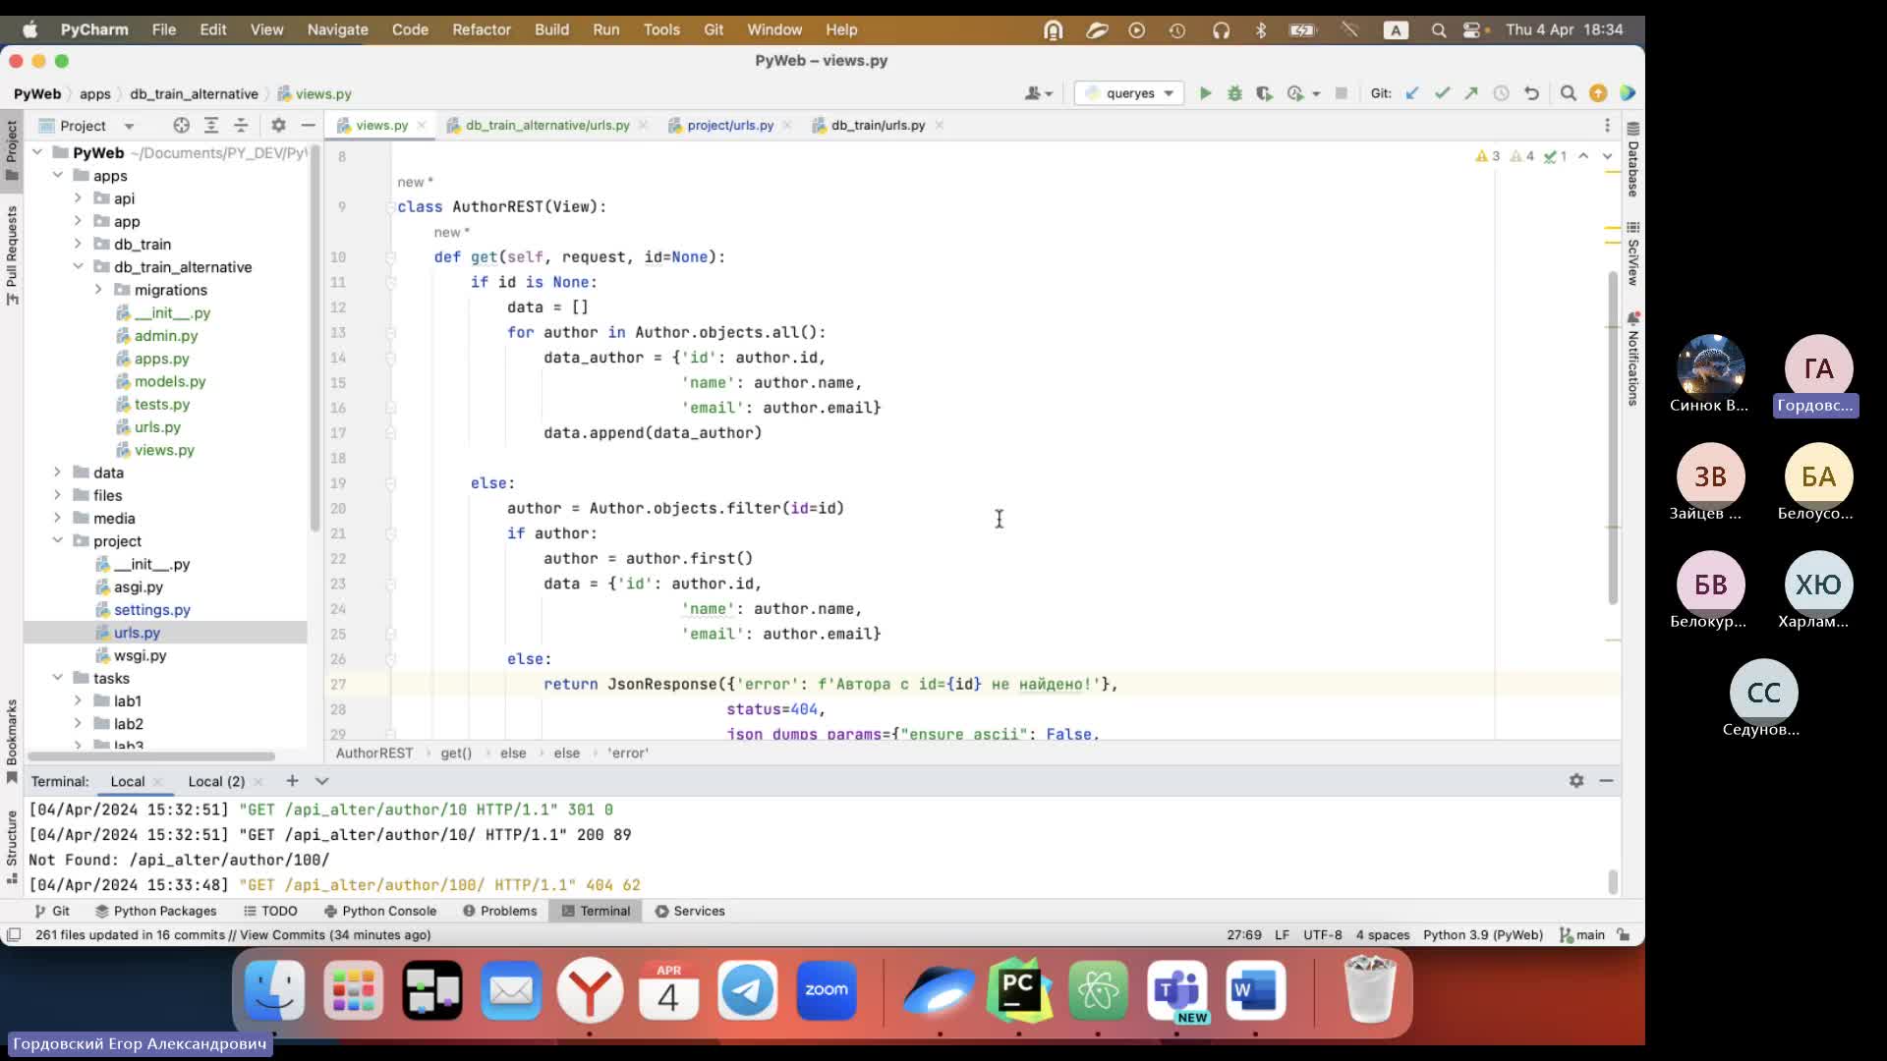Git push arrow icon

(x=1471, y=93)
